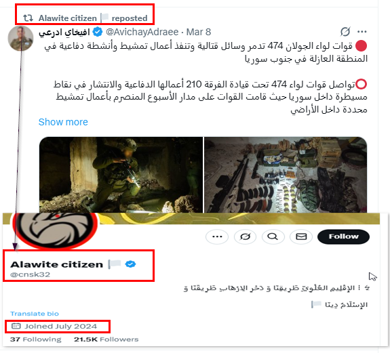Open the tweet's three-dot more menu
Viewport: 390px width, 353px height.
click(362, 32)
